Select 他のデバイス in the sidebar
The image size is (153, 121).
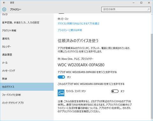click(27, 87)
